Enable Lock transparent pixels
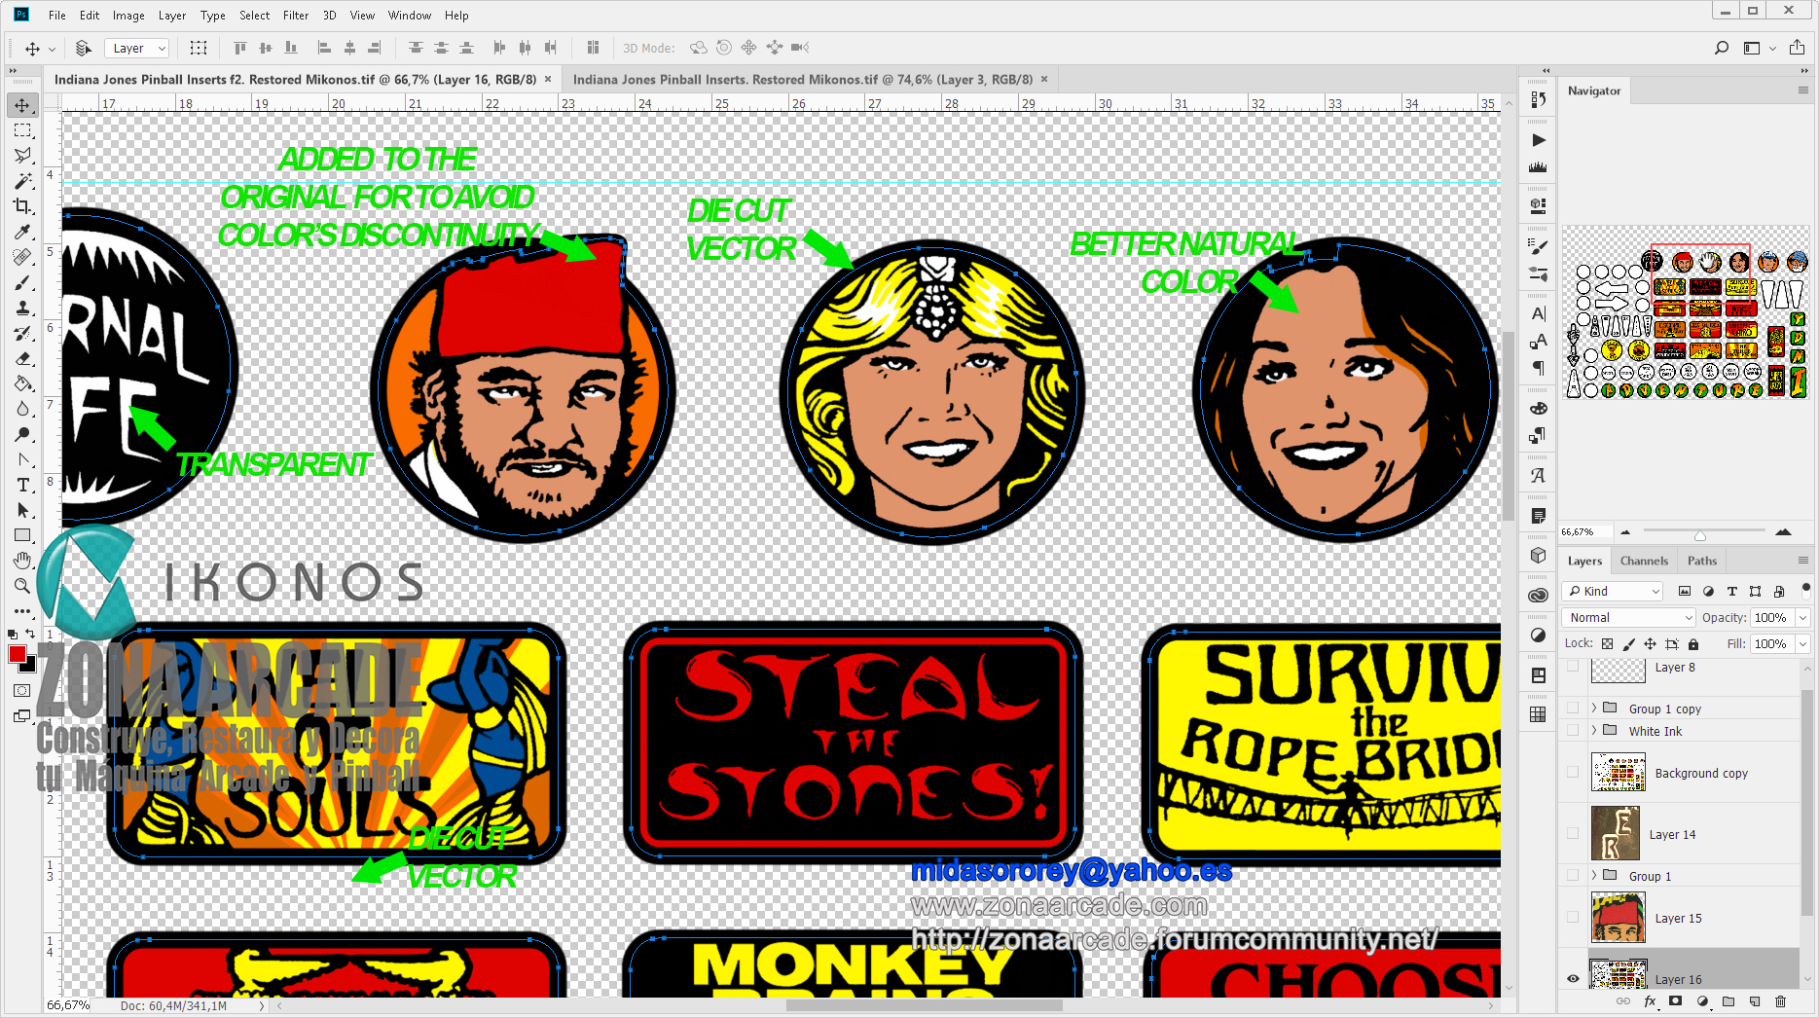The width and height of the screenshot is (1819, 1018). click(1608, 643)
